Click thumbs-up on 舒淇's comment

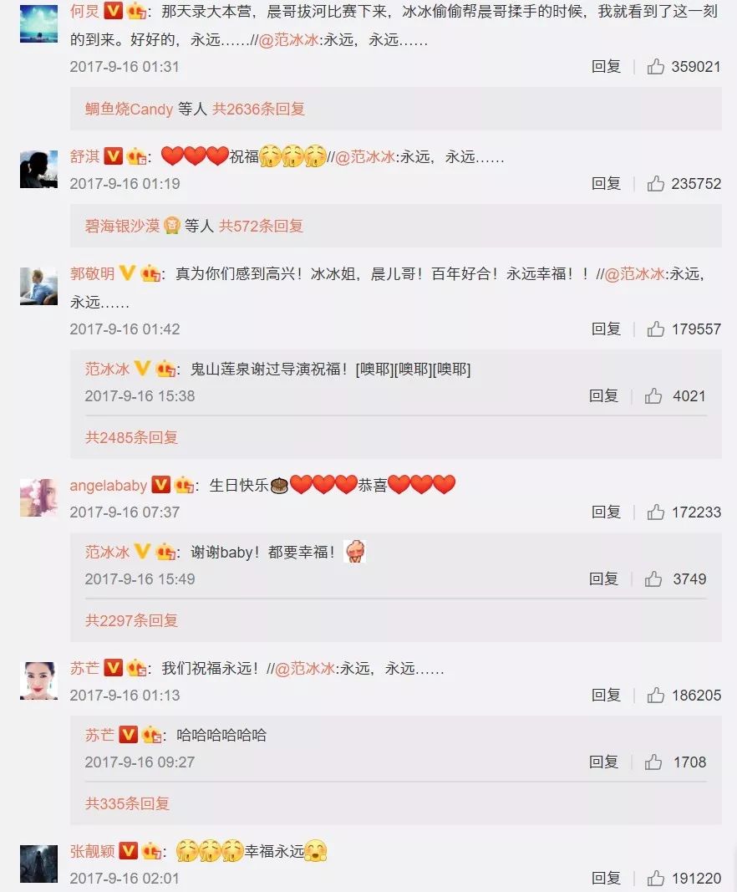(656, 184)
